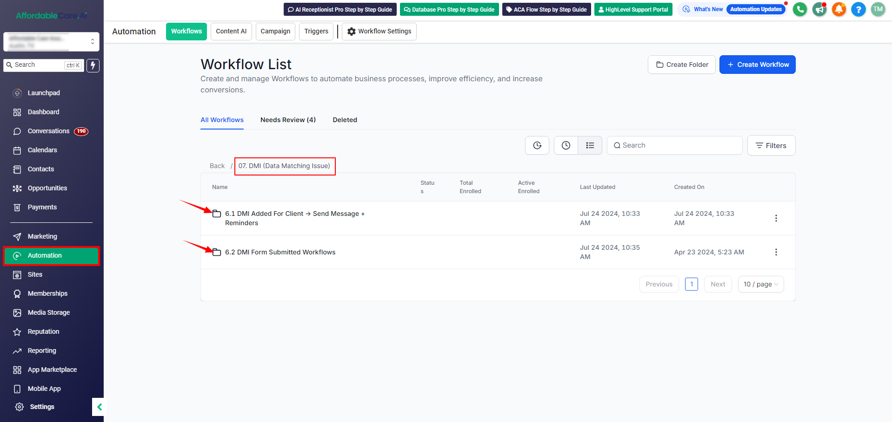Viewport: 892px width, 422px height.
Task: Click the blue help question mark icon
Action: coord(858,9)
